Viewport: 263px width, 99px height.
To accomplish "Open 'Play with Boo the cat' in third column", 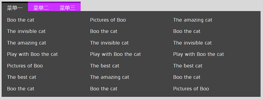I will pos(199,54).
